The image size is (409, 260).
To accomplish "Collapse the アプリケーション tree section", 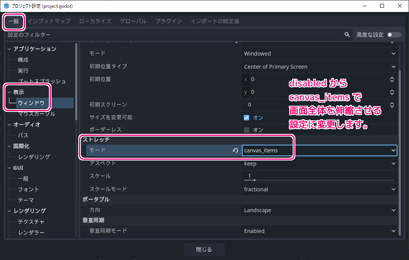I will [x=9, y=49].
